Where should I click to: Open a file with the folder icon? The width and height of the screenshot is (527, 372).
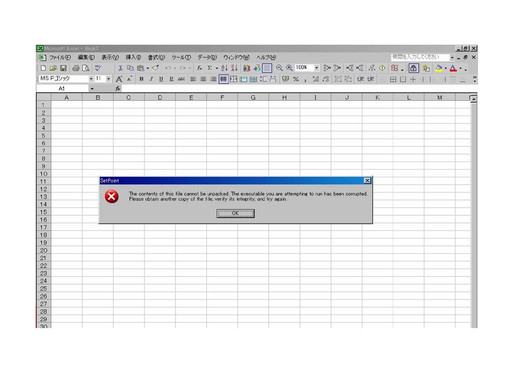(53, 68)
